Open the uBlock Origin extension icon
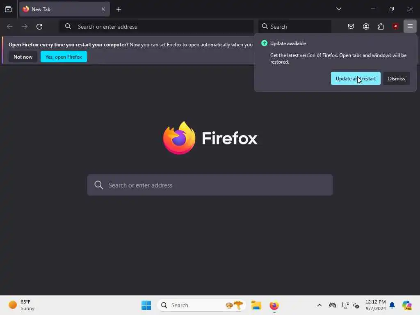This screenshot has height=315, width=420. click(395, 26)
